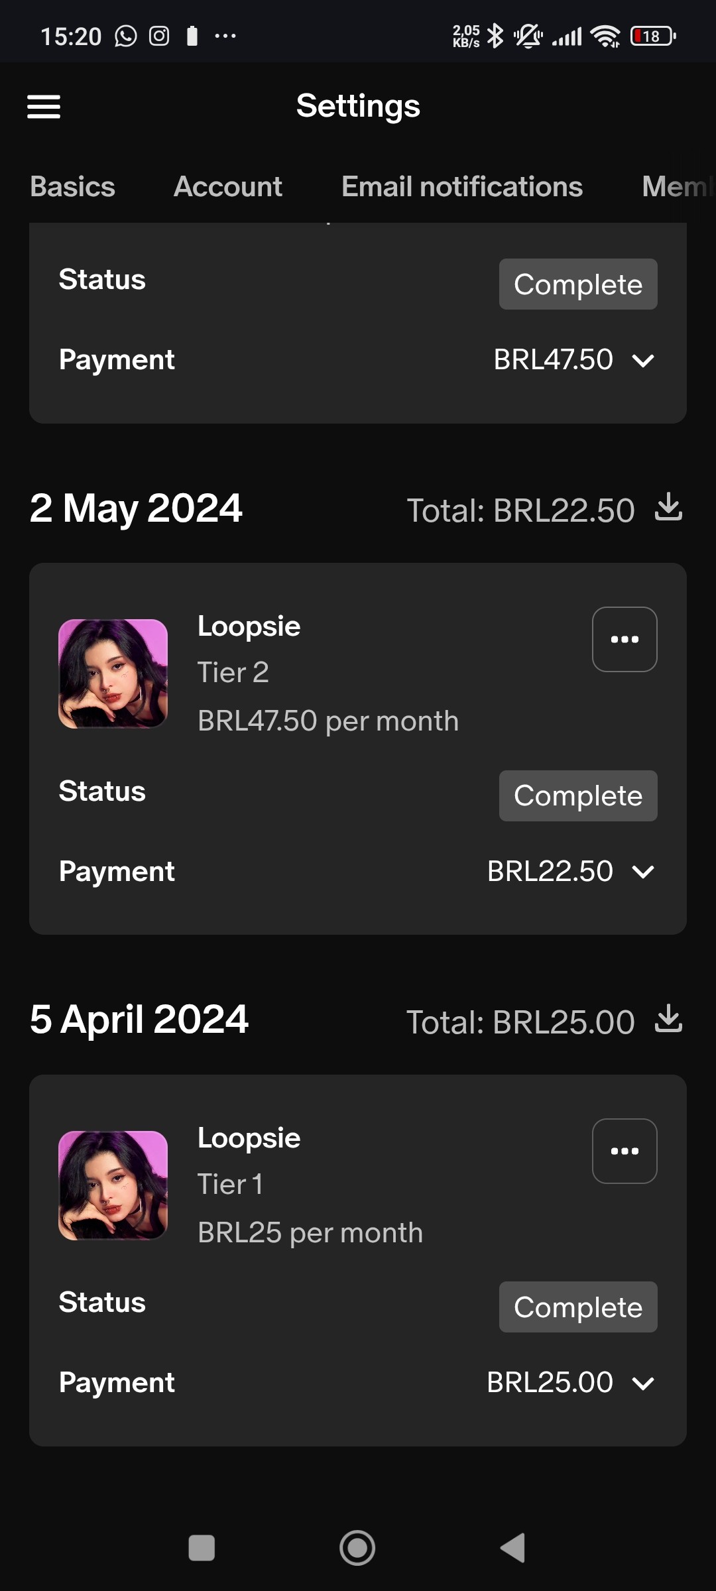Open Loopsie avatar in the 5 April entry
The height and width of the screenshot is (1591, 716).
[113, 1185]
